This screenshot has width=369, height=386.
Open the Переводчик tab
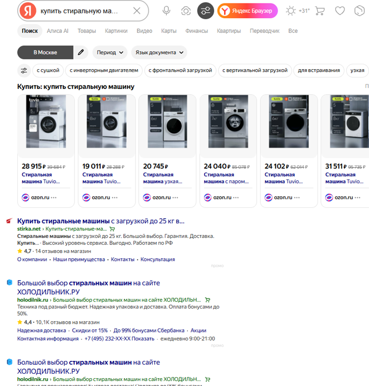tap(264, 31)
